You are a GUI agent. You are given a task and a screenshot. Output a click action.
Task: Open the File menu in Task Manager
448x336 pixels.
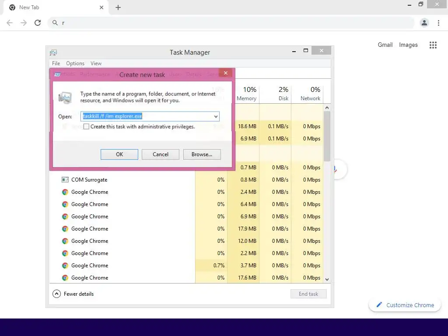click(56, 63)
